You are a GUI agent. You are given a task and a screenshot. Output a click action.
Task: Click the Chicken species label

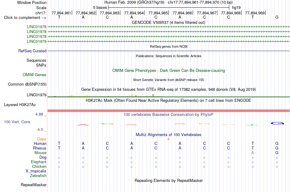pyautogui.click(x=39, y=166)
